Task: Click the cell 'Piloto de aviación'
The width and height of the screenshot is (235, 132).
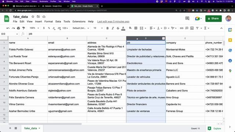Action: click(x=146, y=89)
